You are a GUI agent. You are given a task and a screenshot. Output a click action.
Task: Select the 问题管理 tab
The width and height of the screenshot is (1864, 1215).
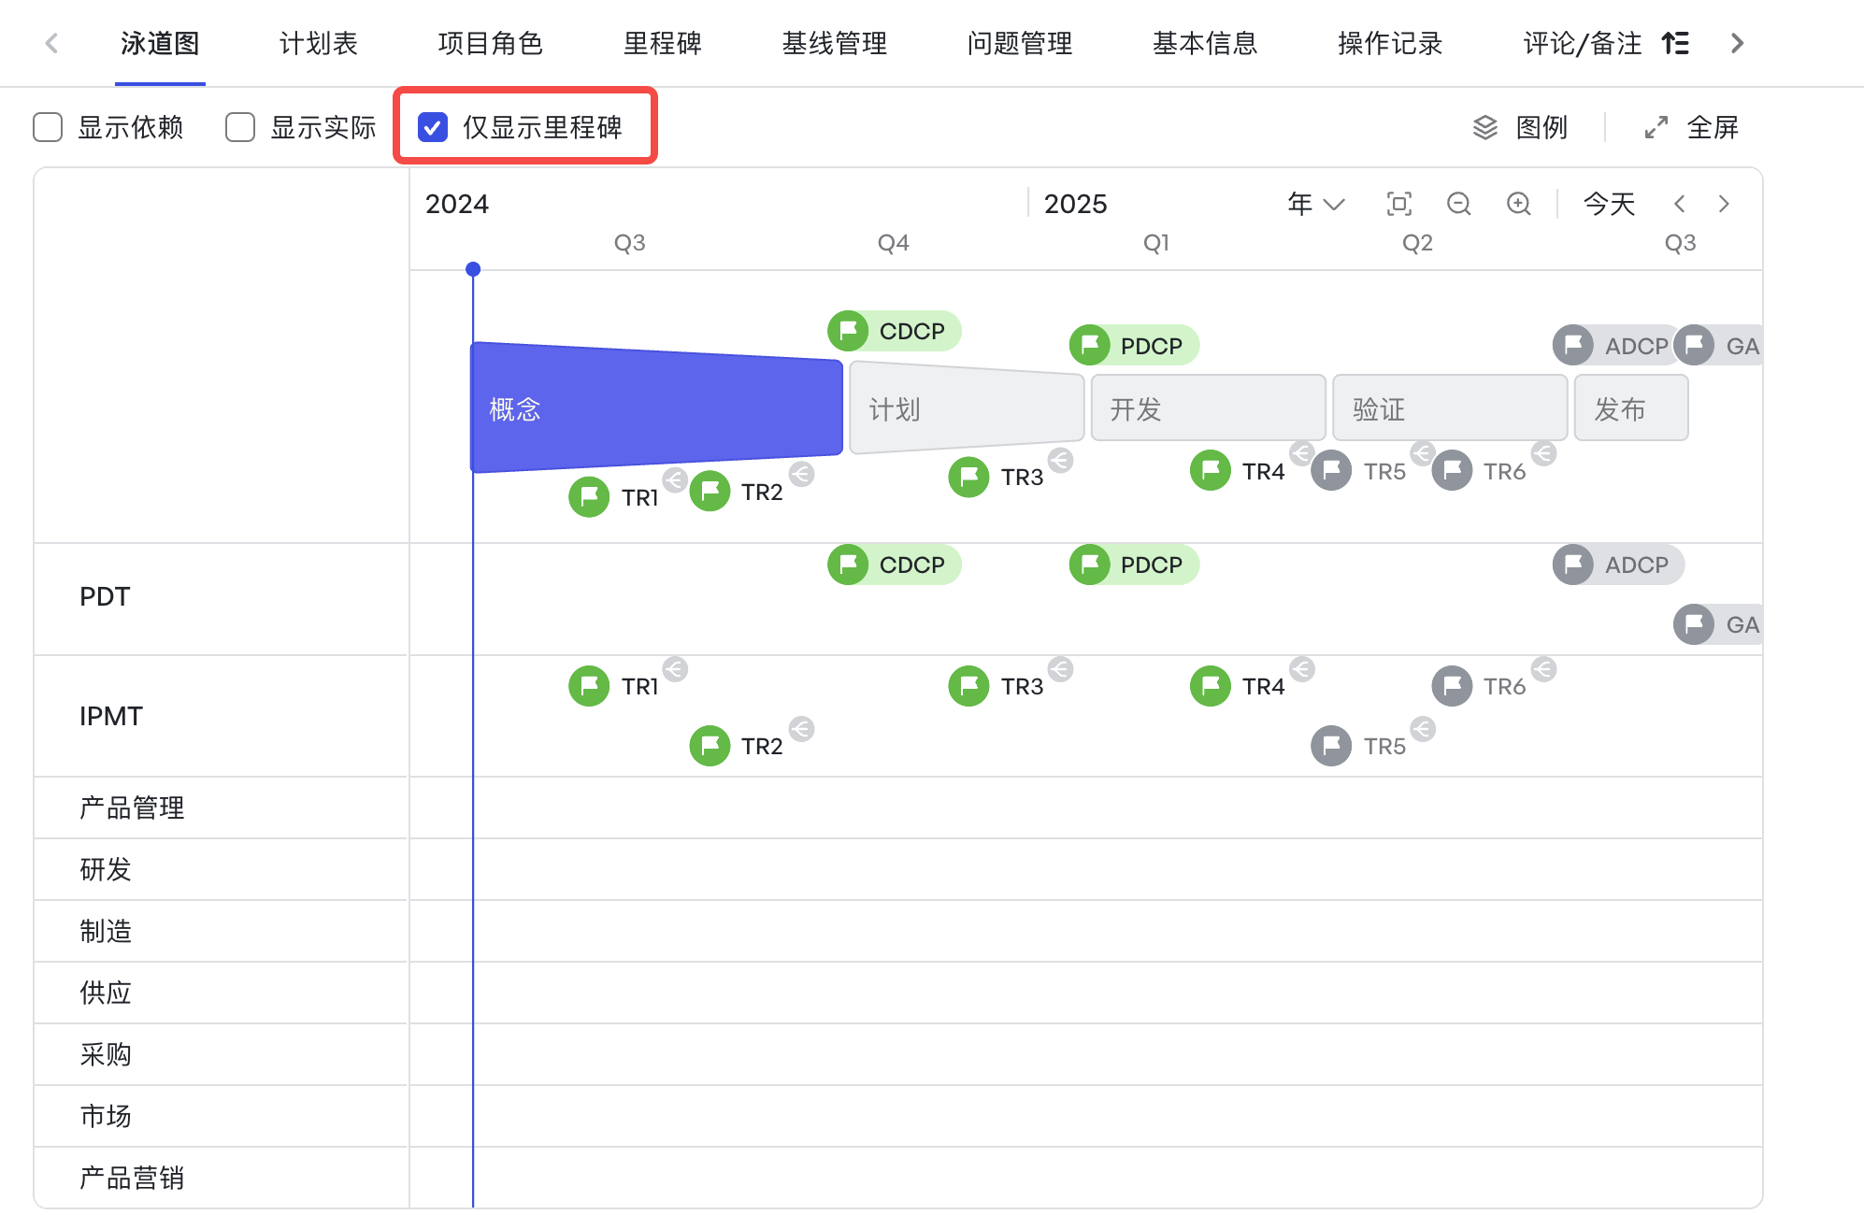[1020, 43]
